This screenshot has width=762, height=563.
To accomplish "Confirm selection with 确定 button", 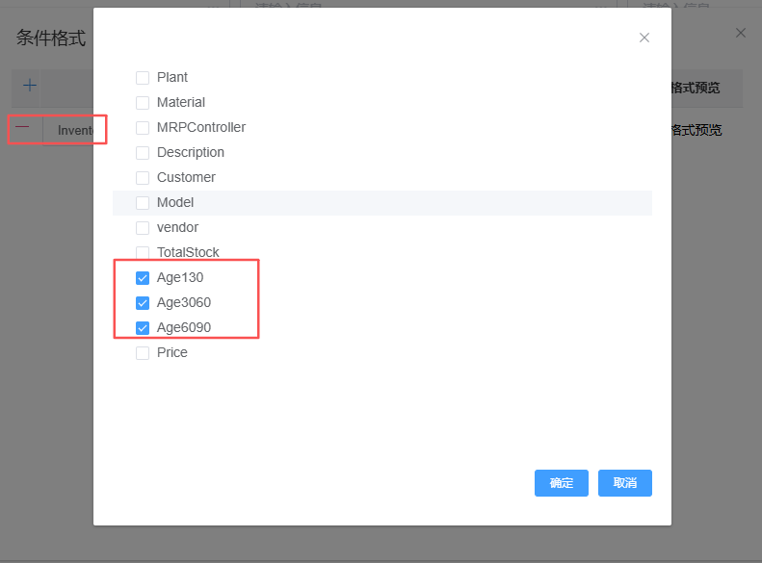I will (562, 483).
